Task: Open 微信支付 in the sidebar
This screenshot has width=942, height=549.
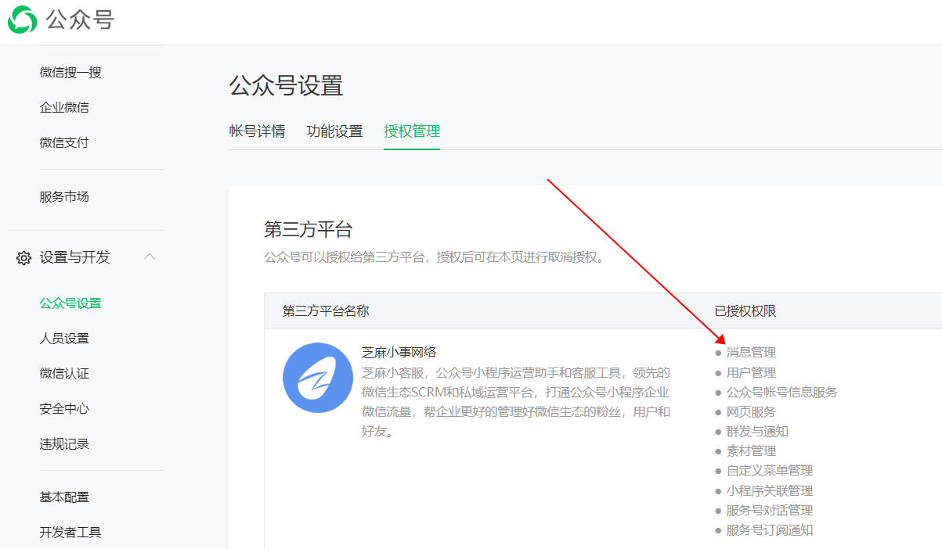Action: pos(64,143)
